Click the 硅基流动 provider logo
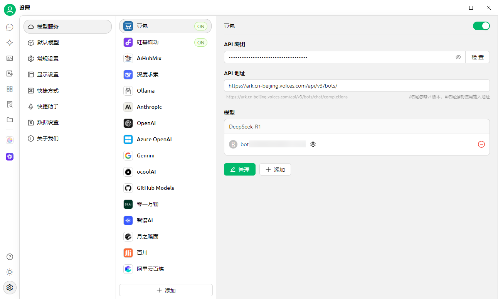Image resolution: width=498 pixels, height=299 pixels. [x=128, y=42]
